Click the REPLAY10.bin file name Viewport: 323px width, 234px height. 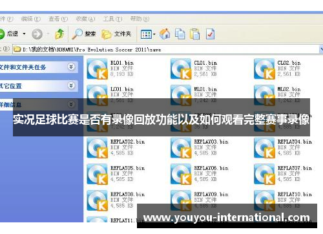tap(295, 195)
